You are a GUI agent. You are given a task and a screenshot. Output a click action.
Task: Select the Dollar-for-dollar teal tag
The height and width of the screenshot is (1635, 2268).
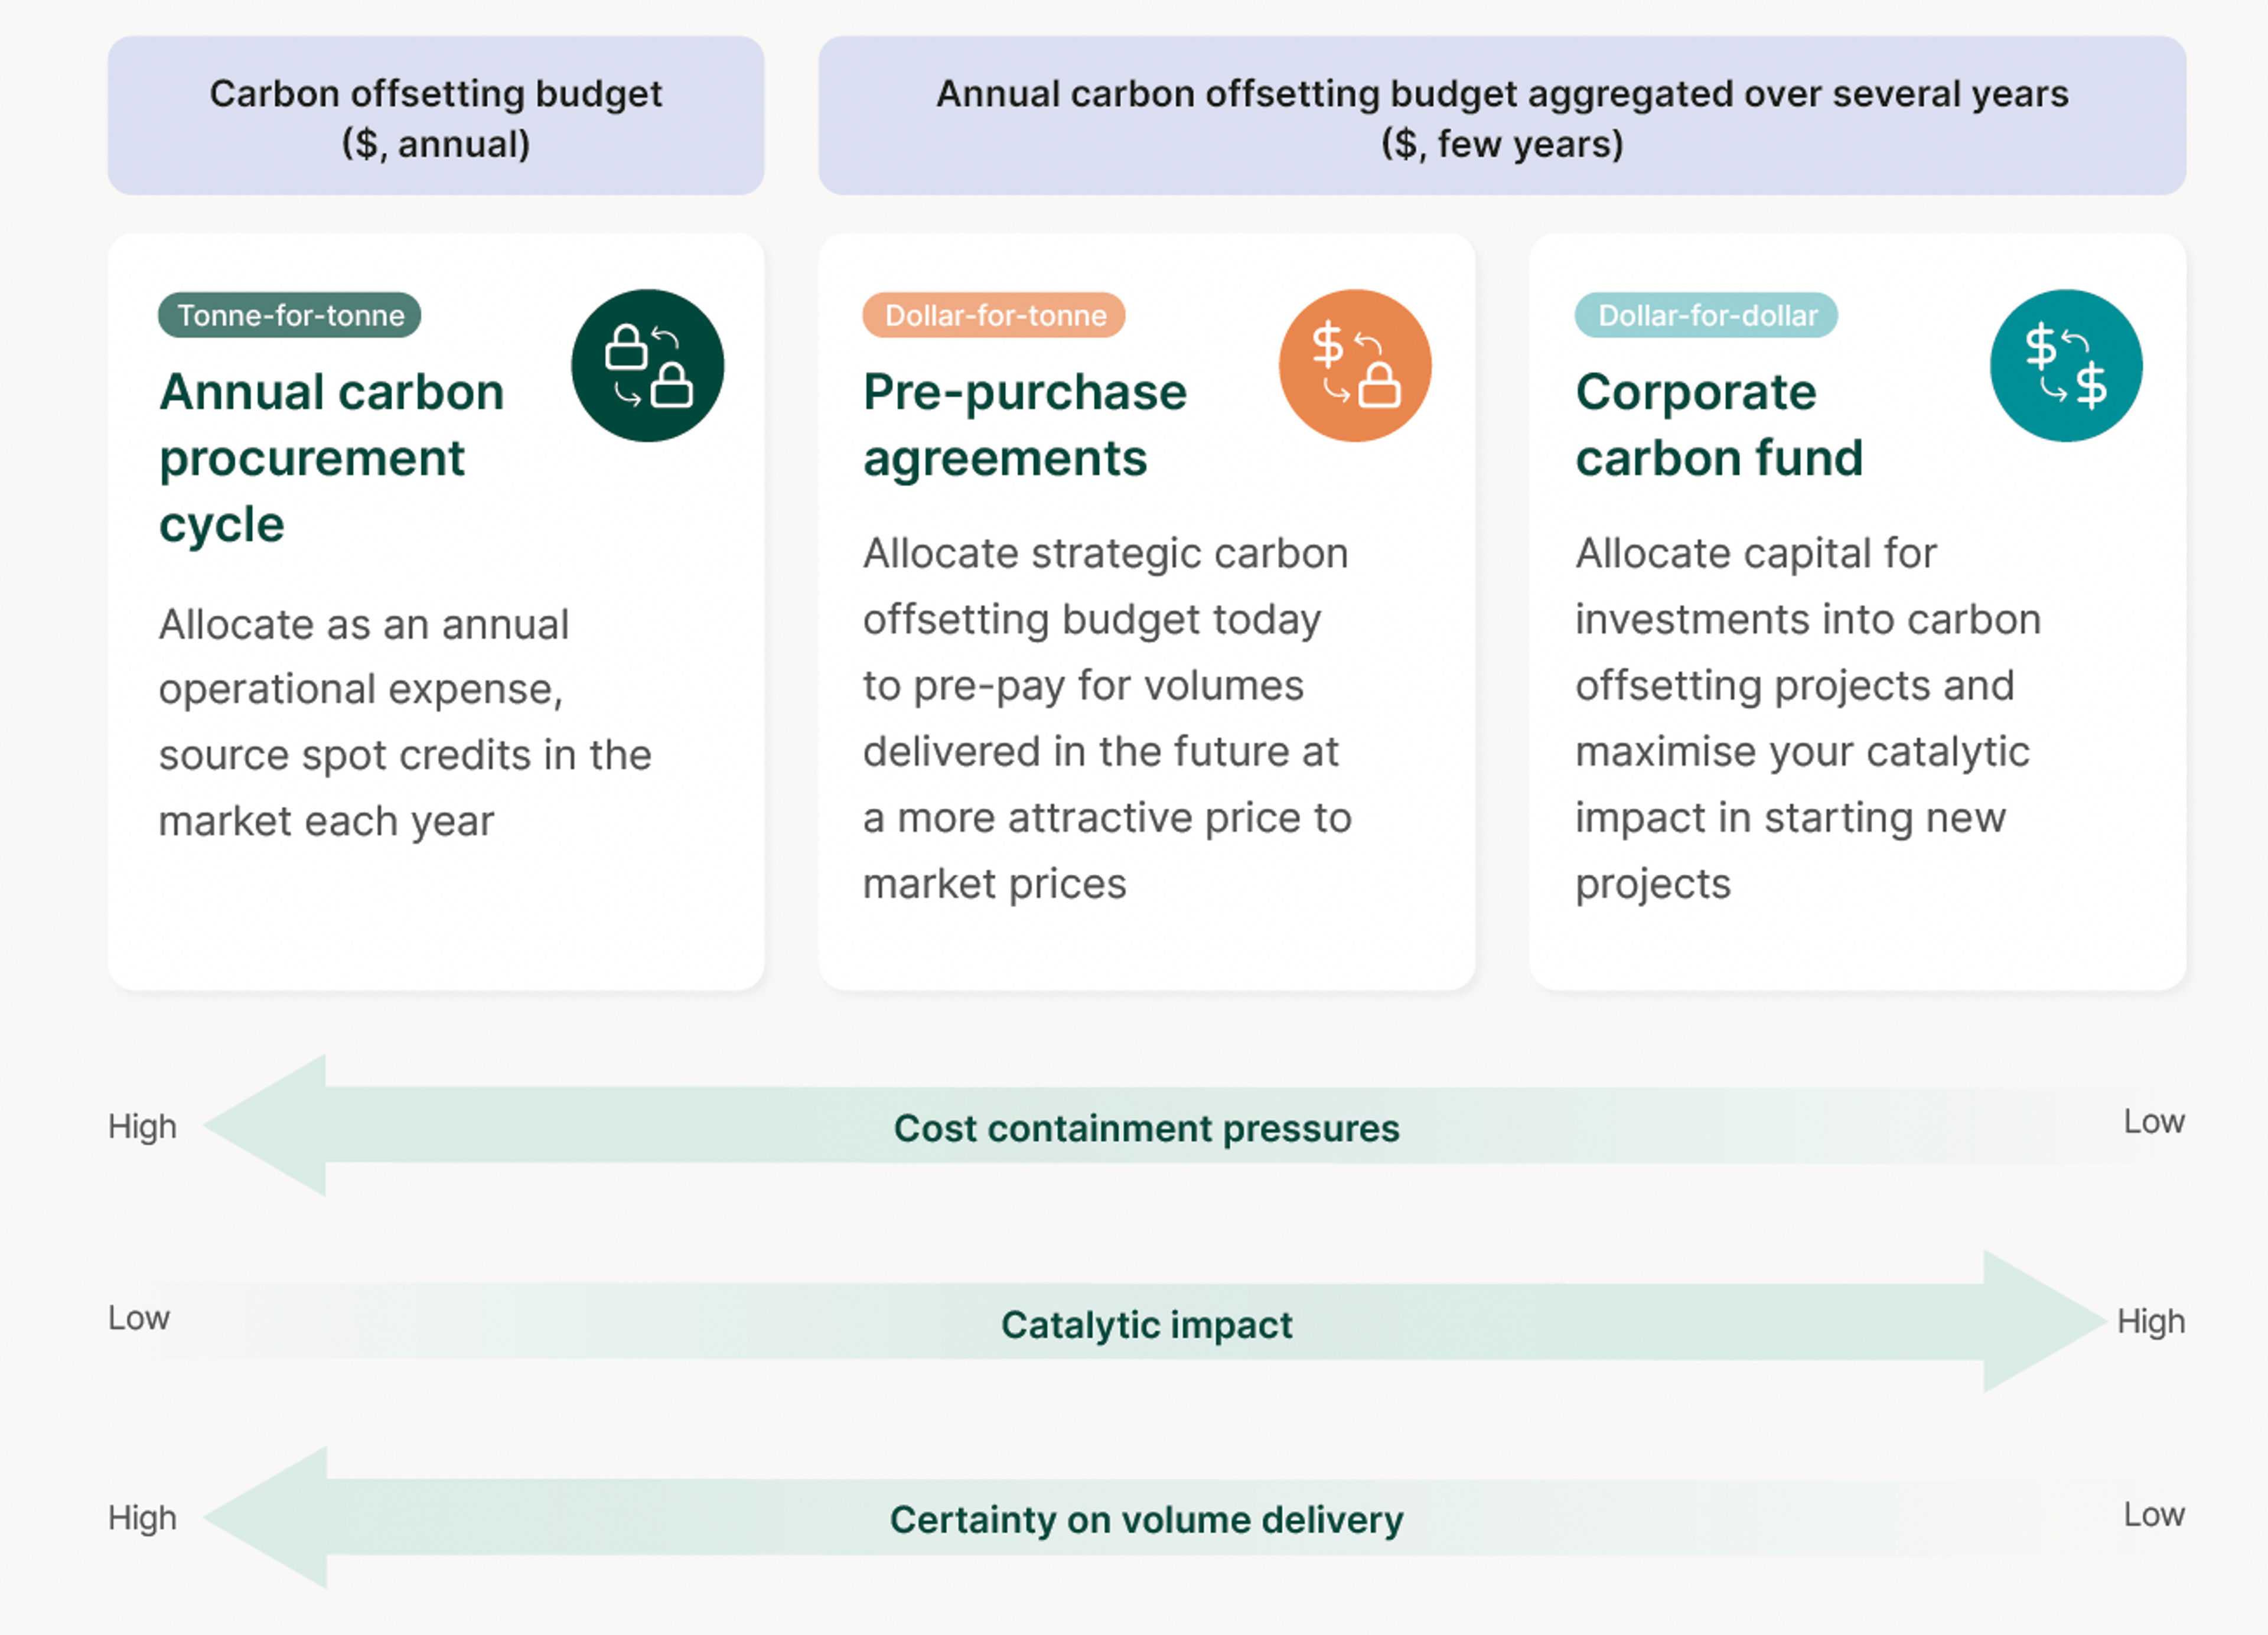(1706, 315)
